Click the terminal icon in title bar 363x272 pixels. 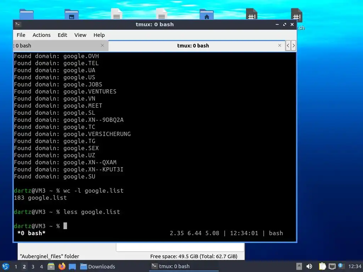pyautogui.click(x=18, y=24)
